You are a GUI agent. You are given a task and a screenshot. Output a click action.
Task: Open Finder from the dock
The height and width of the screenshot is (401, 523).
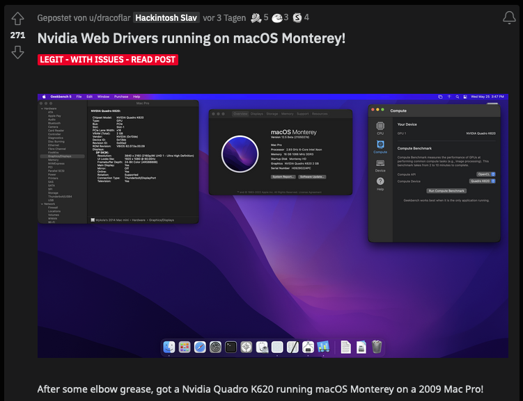point(169,347)
